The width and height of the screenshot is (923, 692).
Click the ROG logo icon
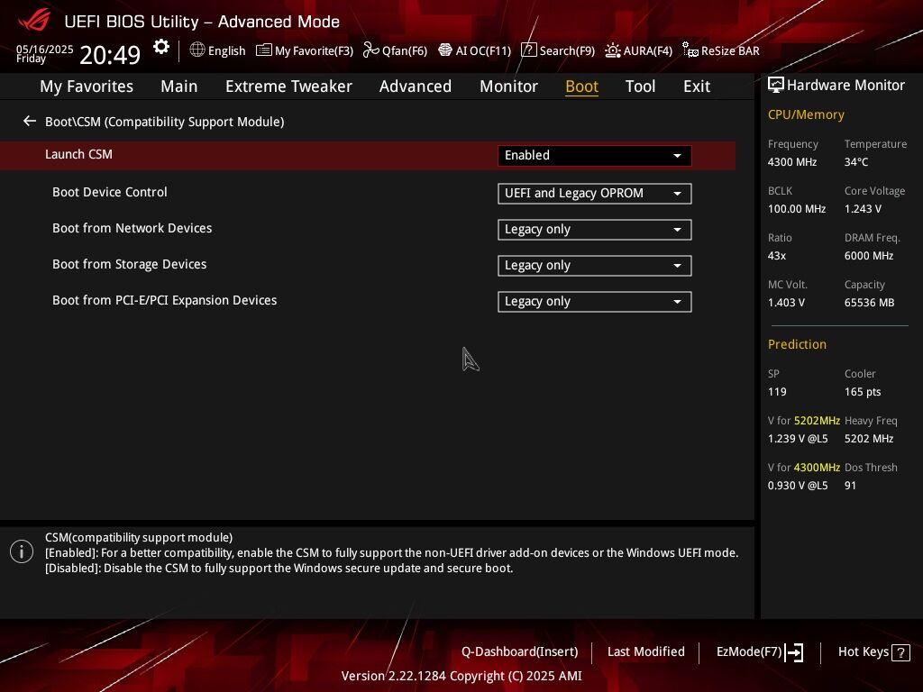[34, 21]
